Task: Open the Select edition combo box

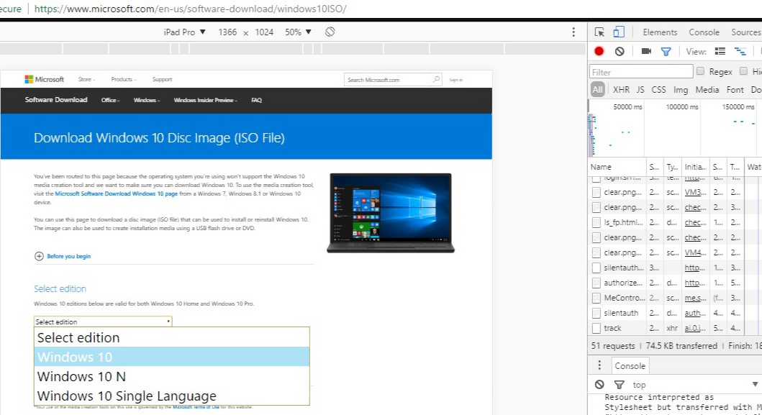Action: pos(103,321)
